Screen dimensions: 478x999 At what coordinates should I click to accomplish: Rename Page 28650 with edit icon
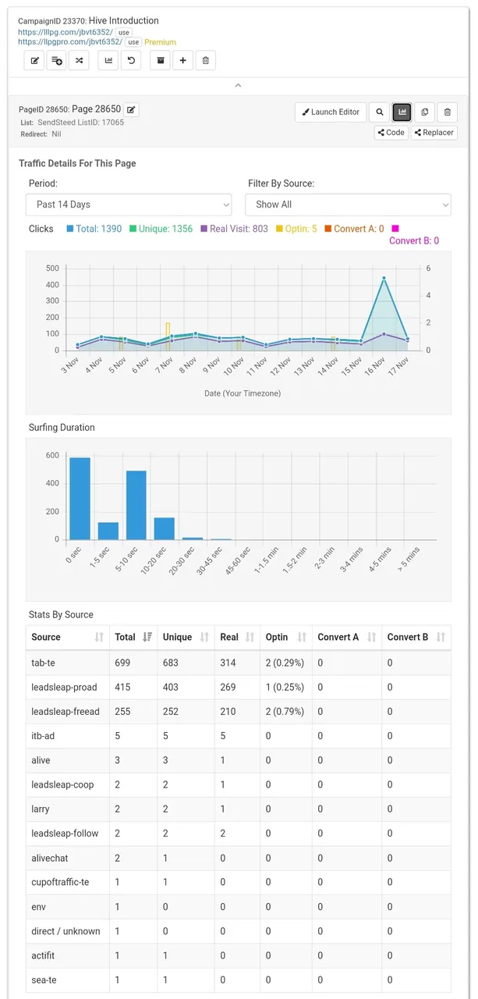pos(132,110)
